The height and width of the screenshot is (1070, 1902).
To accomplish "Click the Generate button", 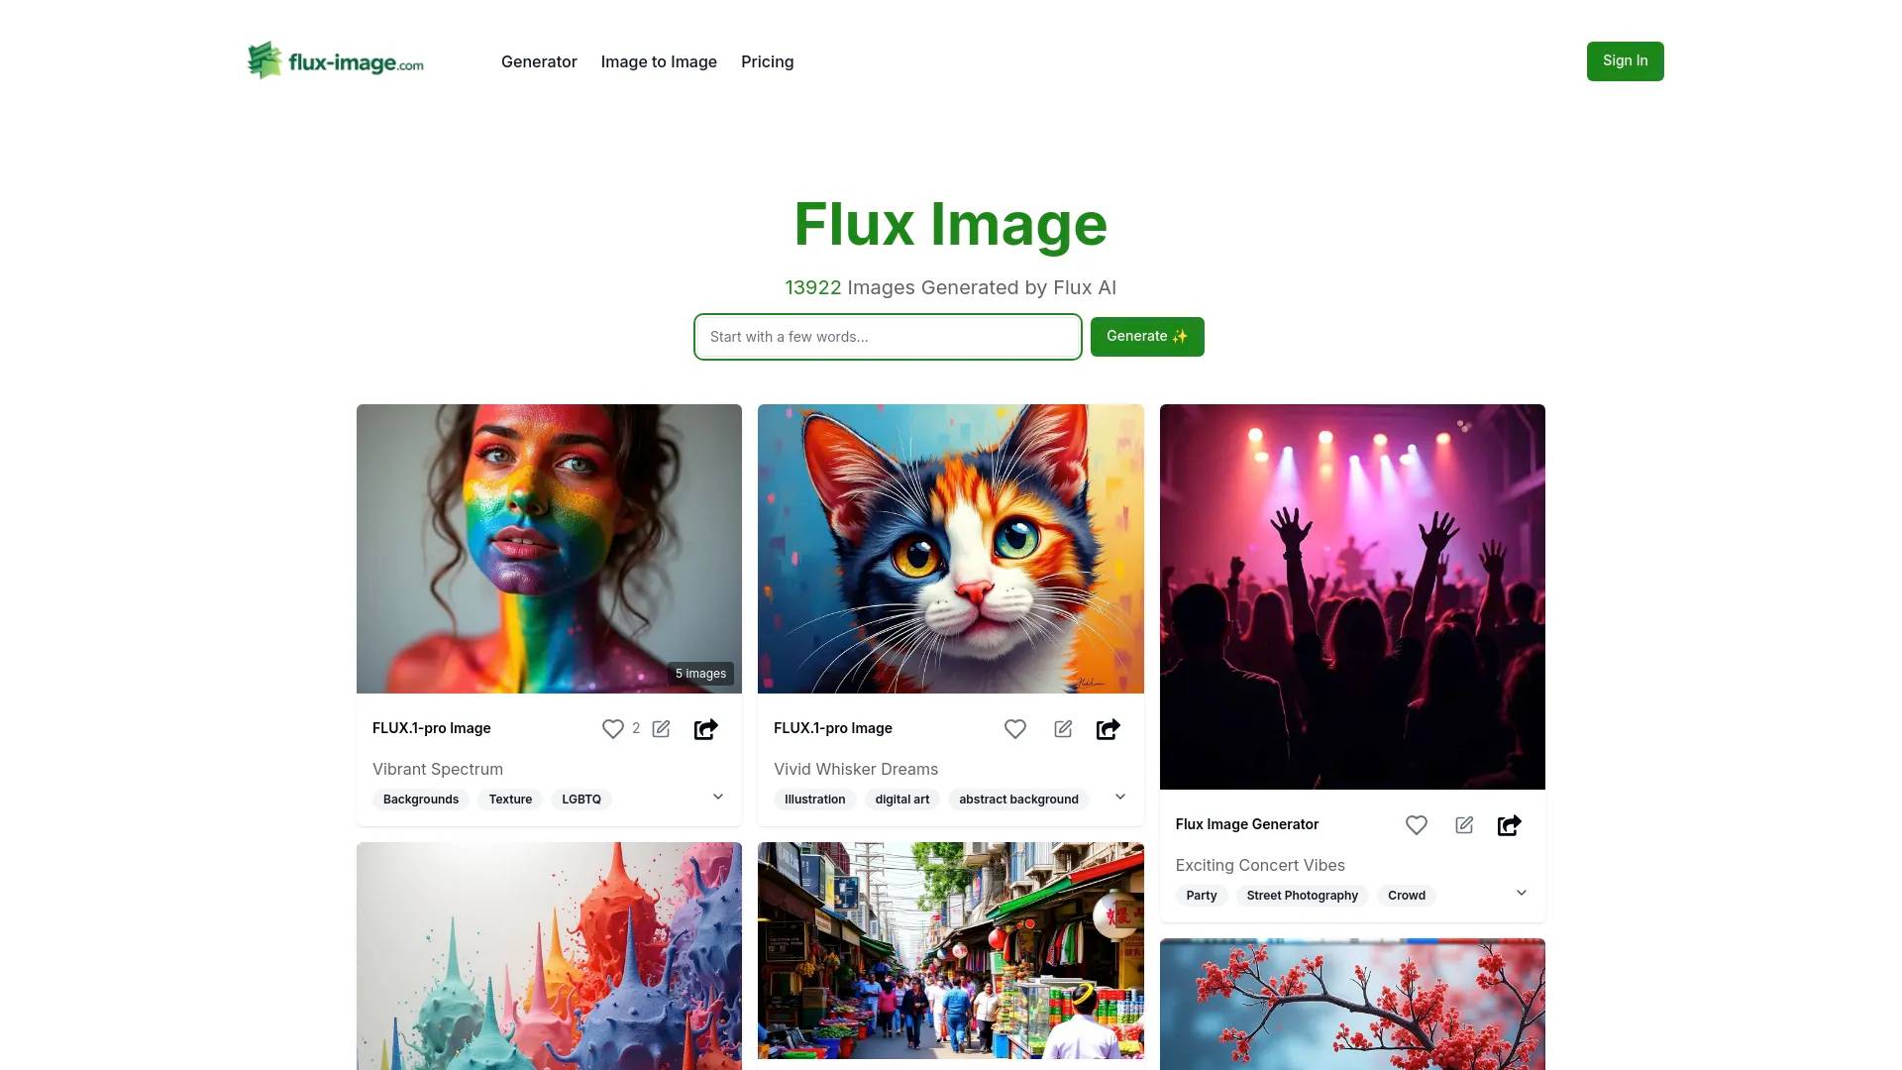I will point(1145,336).
